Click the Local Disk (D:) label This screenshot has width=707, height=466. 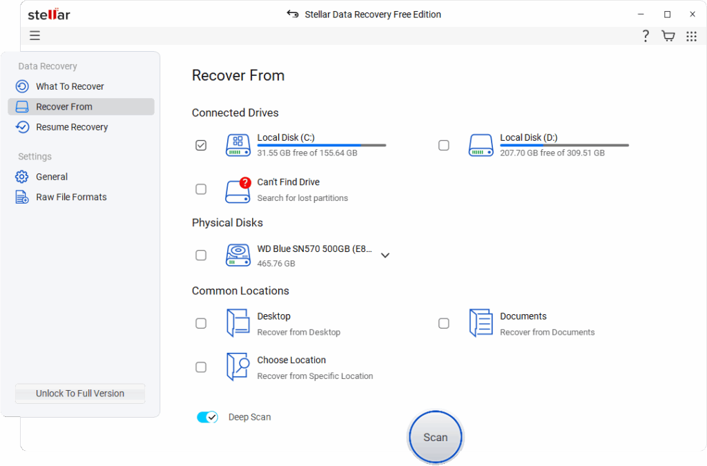click(x=528, y=137)
